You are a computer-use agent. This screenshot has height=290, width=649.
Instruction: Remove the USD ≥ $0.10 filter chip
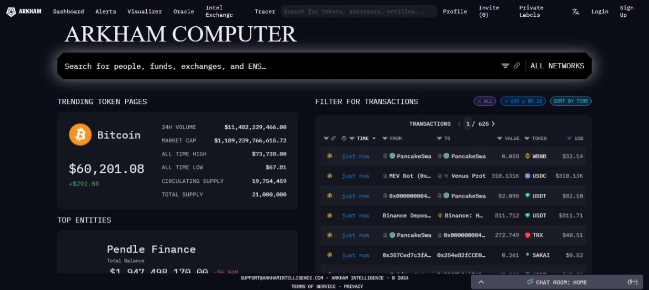click(x=523, y=101)
